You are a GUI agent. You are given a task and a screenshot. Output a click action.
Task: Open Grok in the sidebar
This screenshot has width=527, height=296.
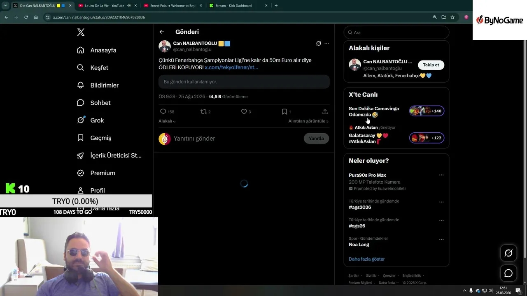click(91, 120)
